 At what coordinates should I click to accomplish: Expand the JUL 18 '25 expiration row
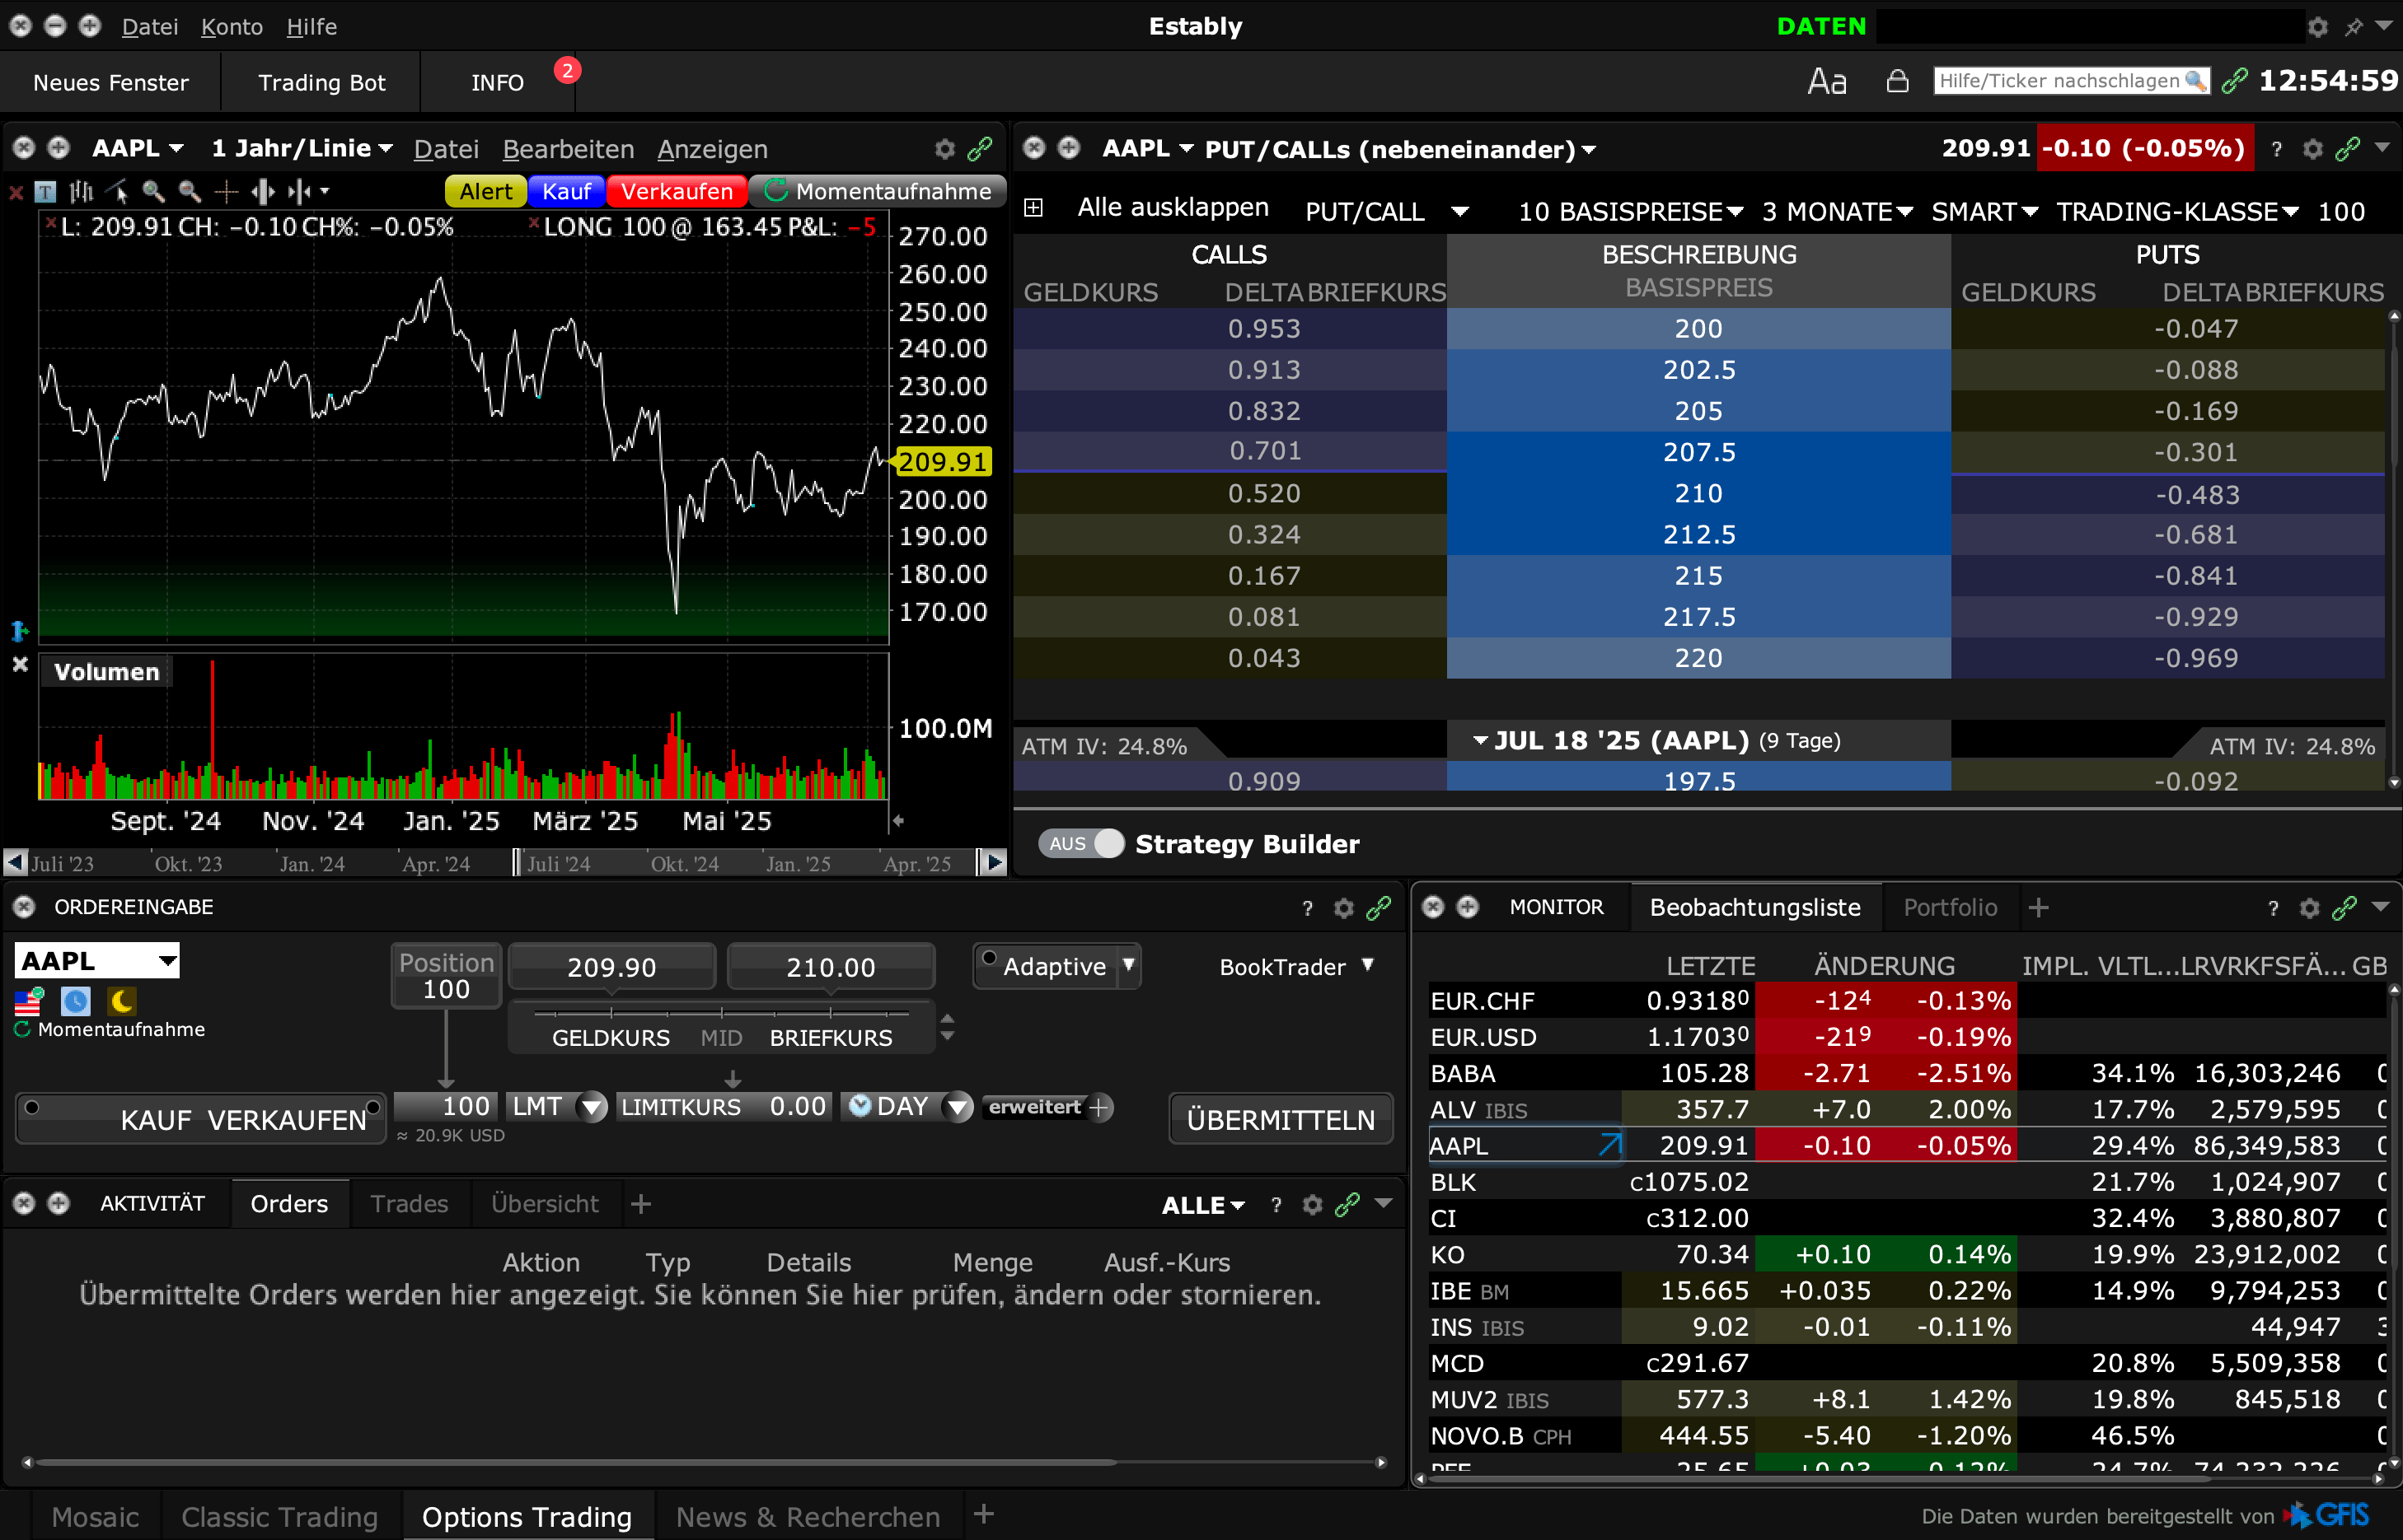click(1483, 740)
